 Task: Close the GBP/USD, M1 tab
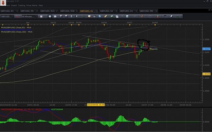pos(17,11)
